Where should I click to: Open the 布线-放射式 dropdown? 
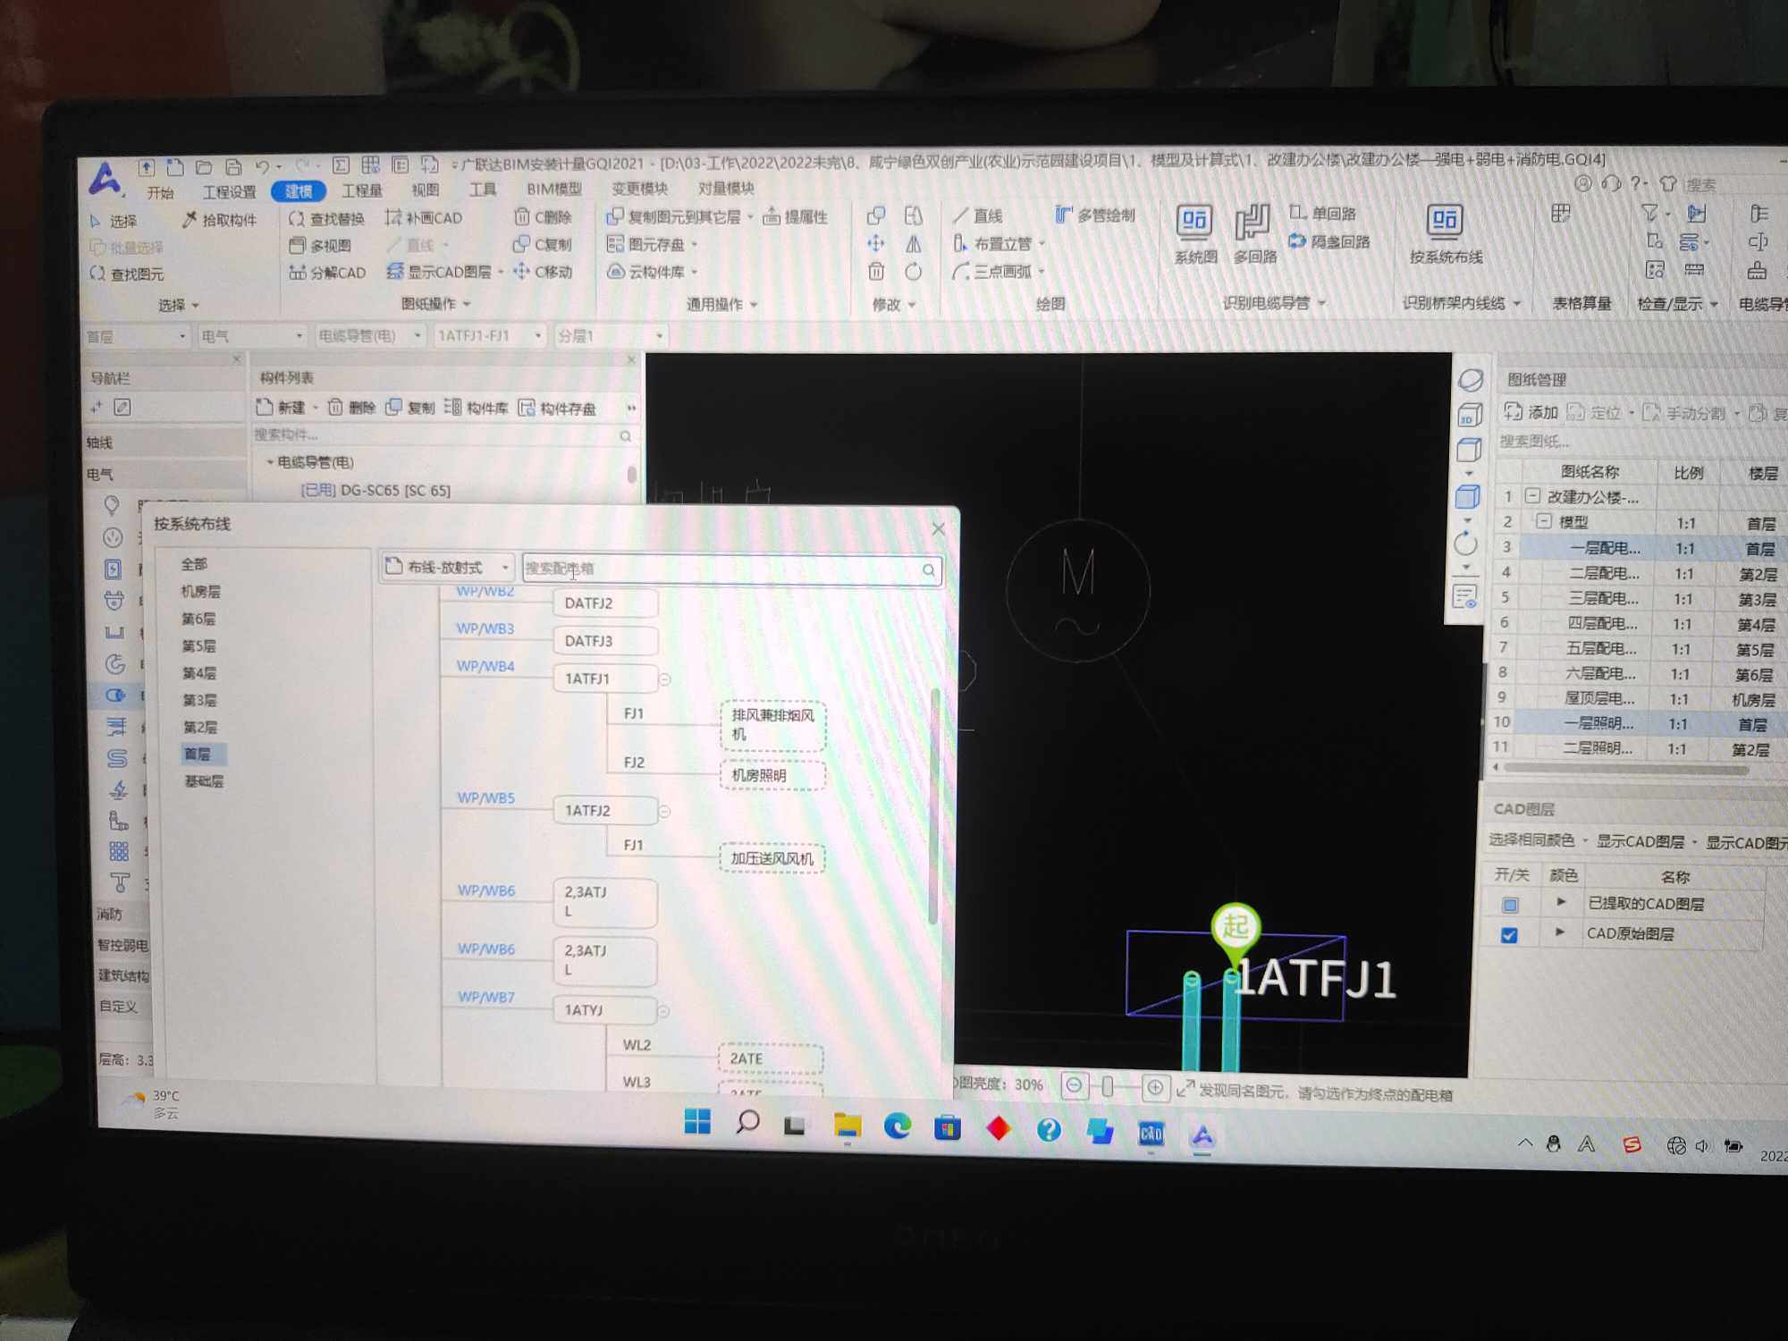[446, 567]
